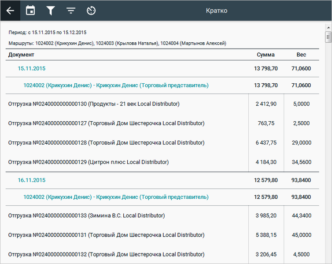This screenshot has height=264, width=332.
Task: Click the vertical scrollbar thumb
Action: pyautogui.click(x=328, y=37)
